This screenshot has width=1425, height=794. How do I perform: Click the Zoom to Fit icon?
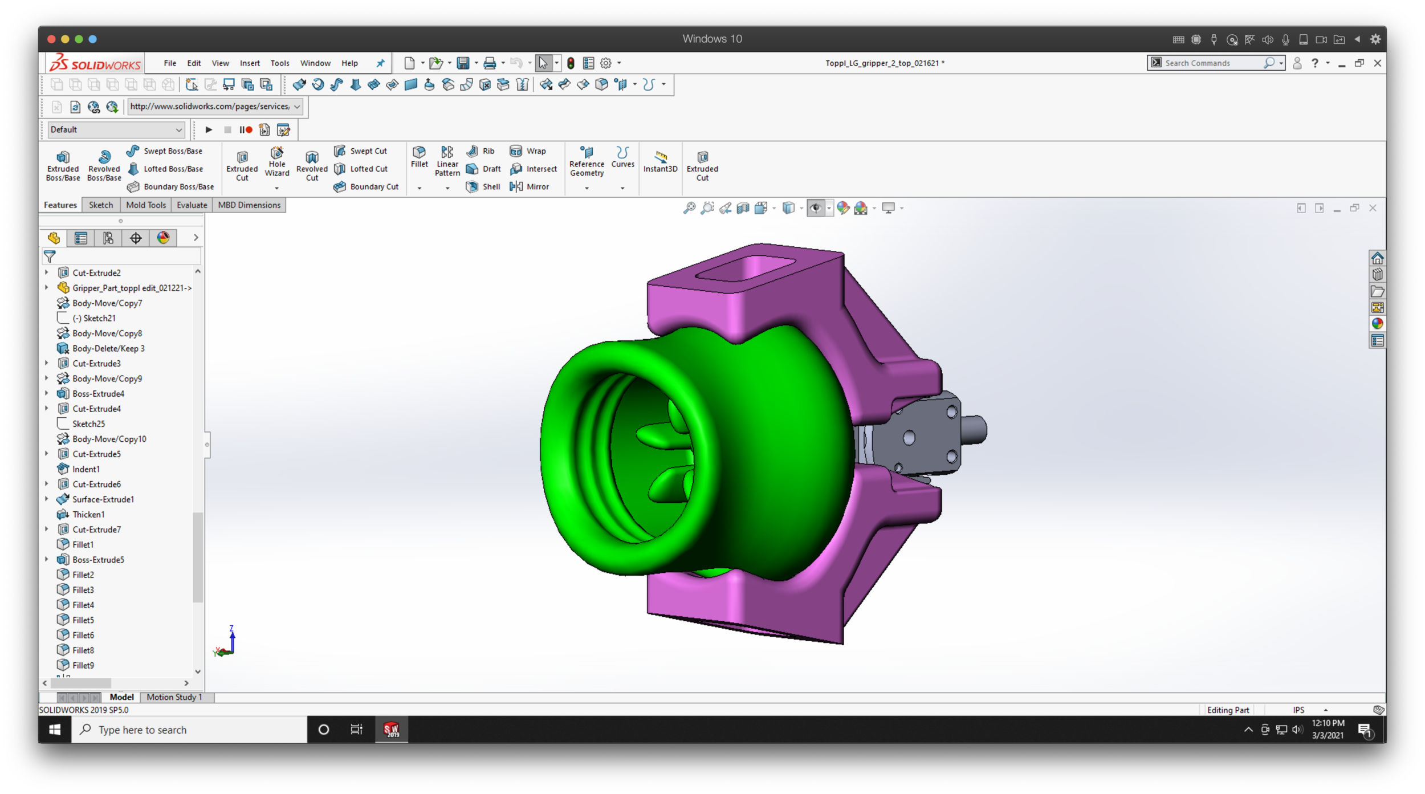(x=689, y=208)
